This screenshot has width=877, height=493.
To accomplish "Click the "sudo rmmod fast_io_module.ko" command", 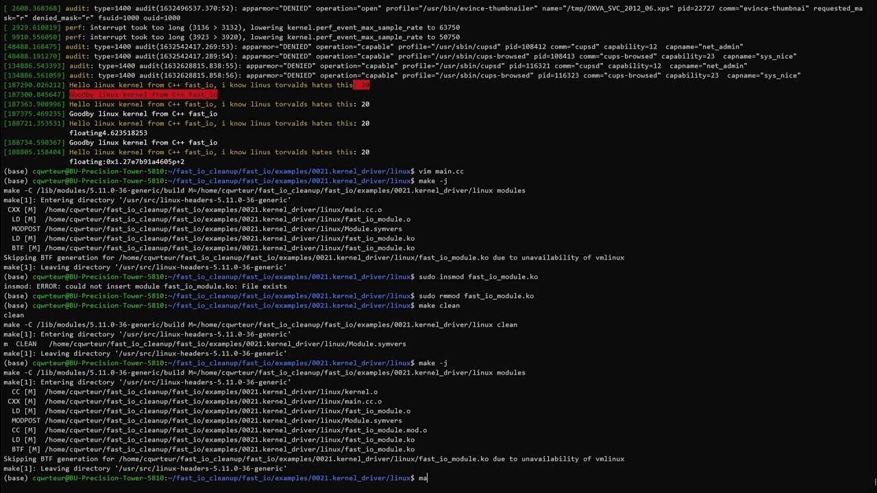I will click(475, 296).
